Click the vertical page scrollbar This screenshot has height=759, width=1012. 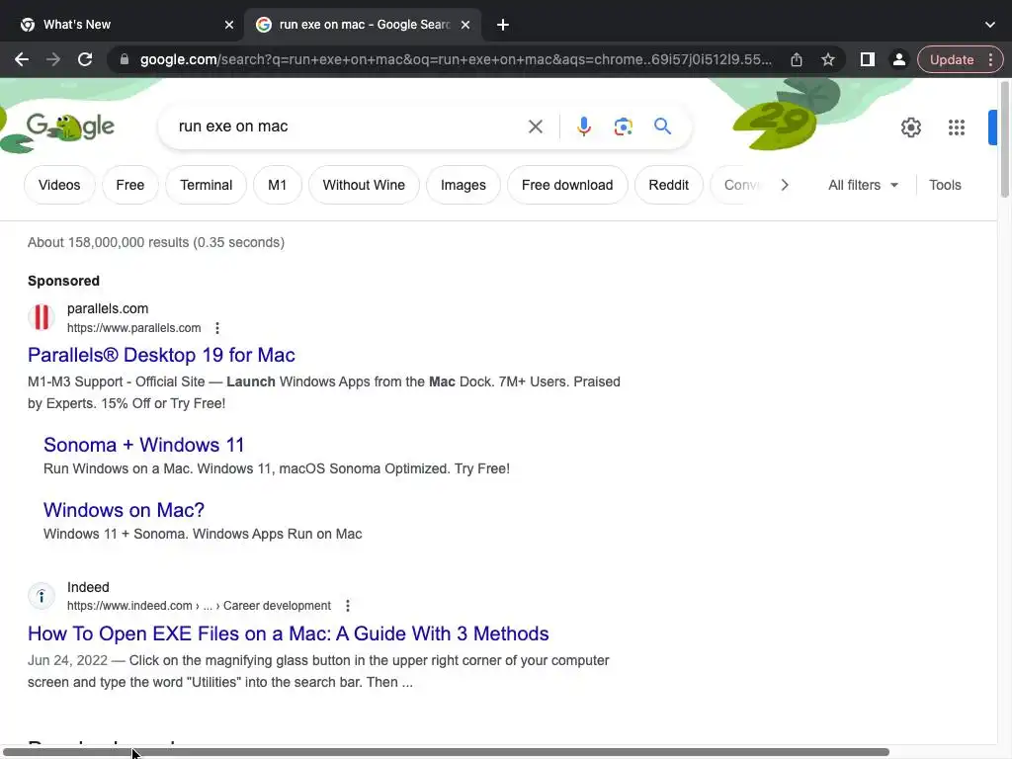[x=1004, y=139]
